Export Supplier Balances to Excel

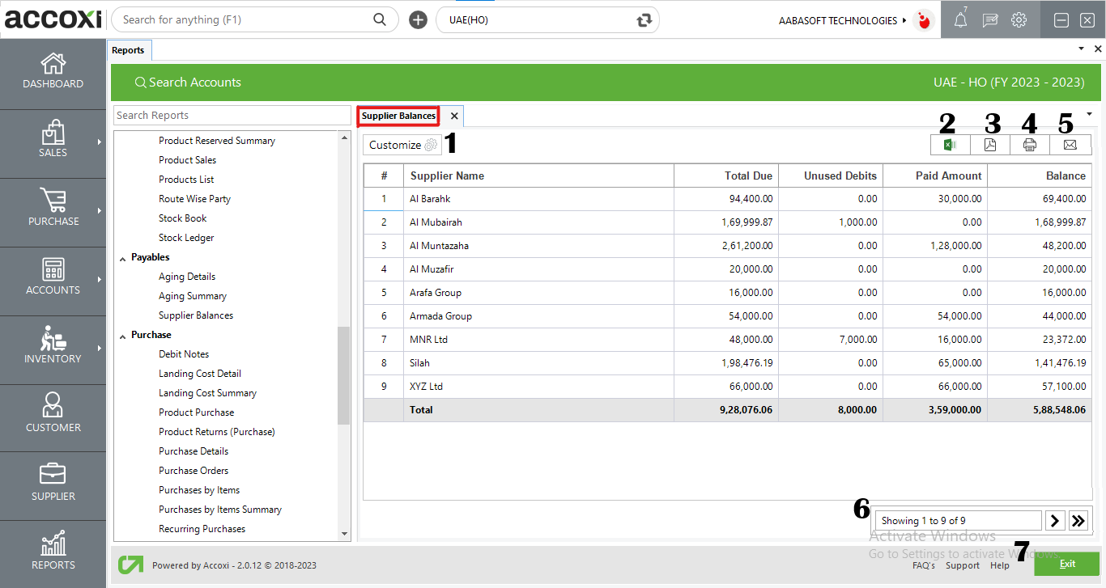pyautogui.click(x=949, y=145)
